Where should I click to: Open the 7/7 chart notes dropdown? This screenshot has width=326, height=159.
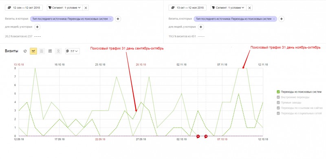[73, 51]
